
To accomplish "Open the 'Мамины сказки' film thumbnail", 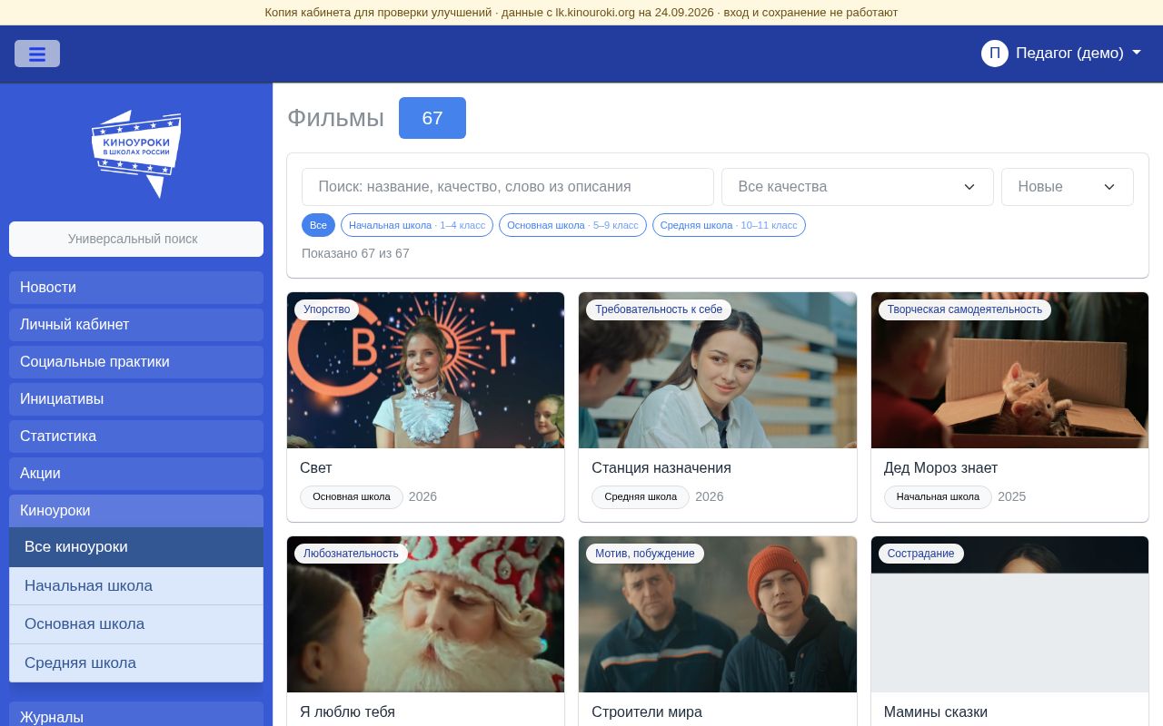I will [x=1009, y=614].
